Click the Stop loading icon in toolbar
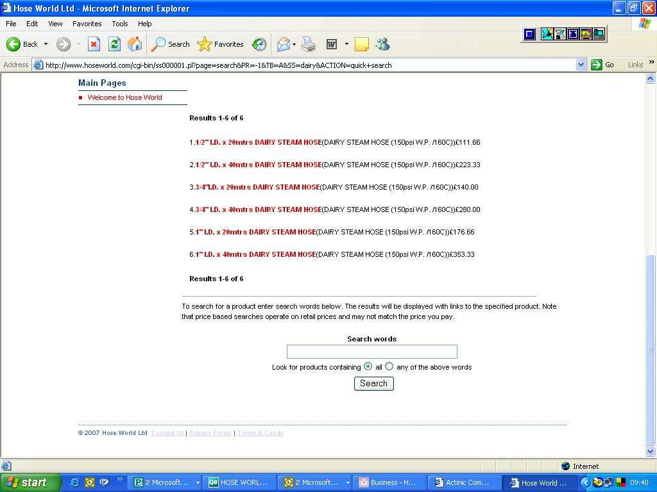The height and width of the screenshot is (492, 657). click(94, 44)
